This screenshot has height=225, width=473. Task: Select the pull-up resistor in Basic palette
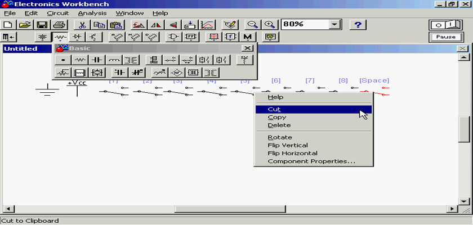click(244, 60)
